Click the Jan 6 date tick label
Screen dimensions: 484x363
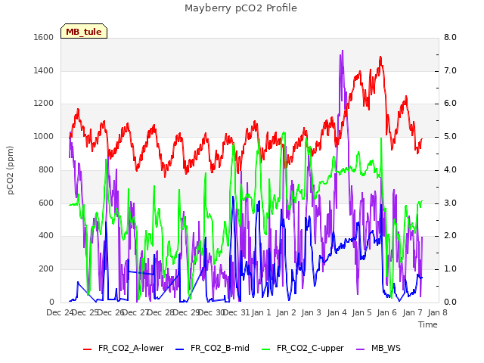pos(386,312)
